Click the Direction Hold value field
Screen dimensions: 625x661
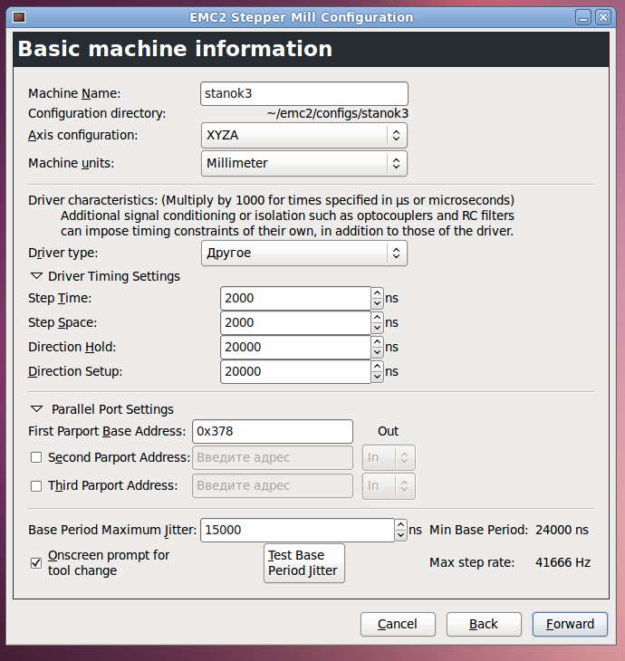[x=295, y=348]
